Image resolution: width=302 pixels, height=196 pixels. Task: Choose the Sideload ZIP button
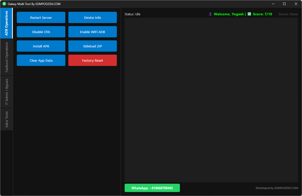[x=92, y=46]
